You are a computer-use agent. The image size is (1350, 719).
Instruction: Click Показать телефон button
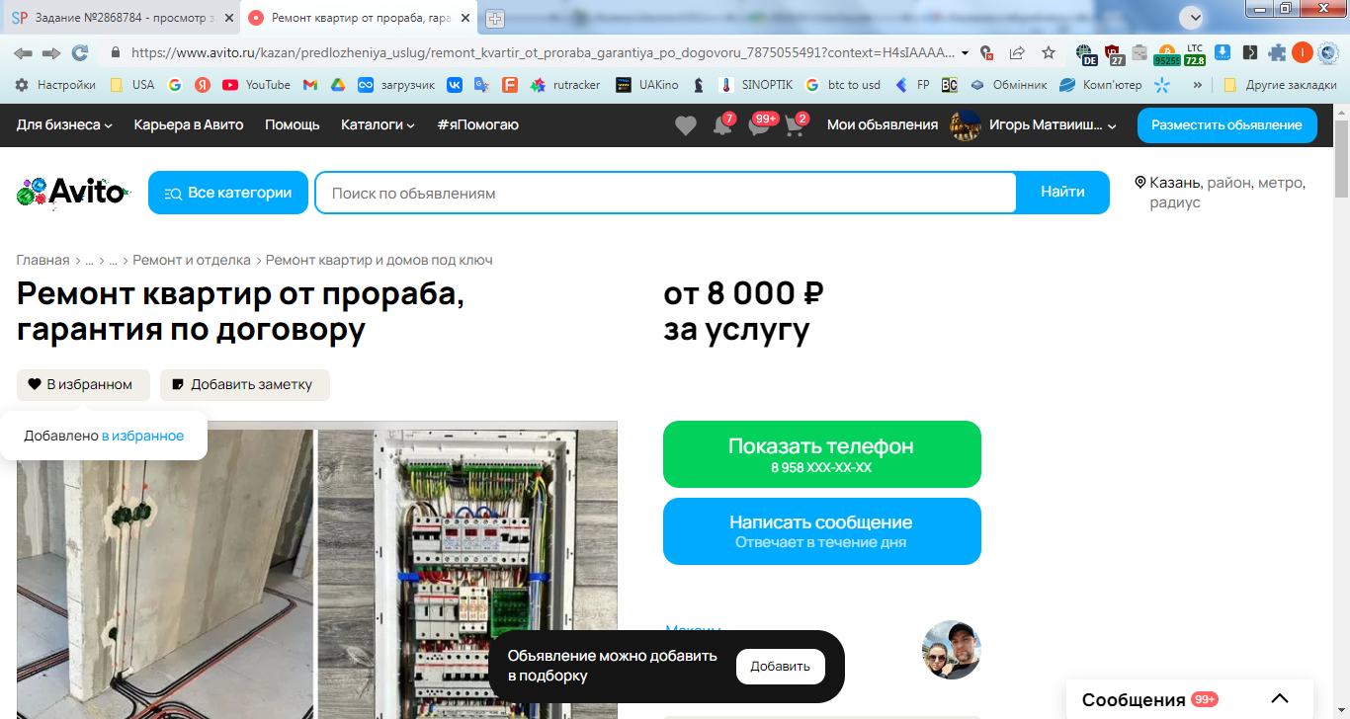point(822,454)
